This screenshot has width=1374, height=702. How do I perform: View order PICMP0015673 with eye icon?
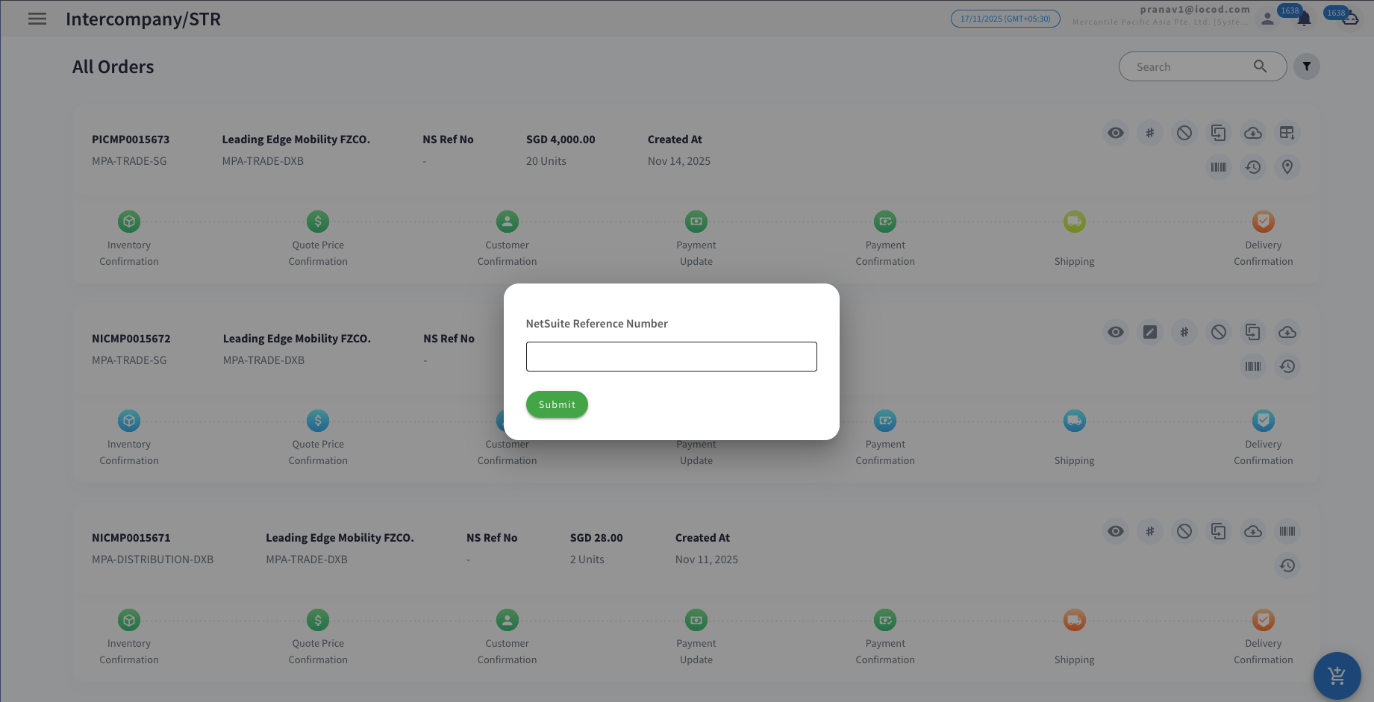click(1115, 133)
